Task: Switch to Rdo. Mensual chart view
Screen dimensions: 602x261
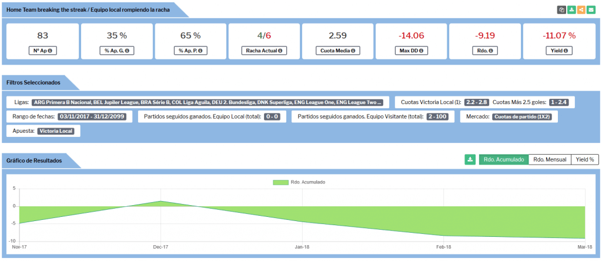Action: click(550, 159)
